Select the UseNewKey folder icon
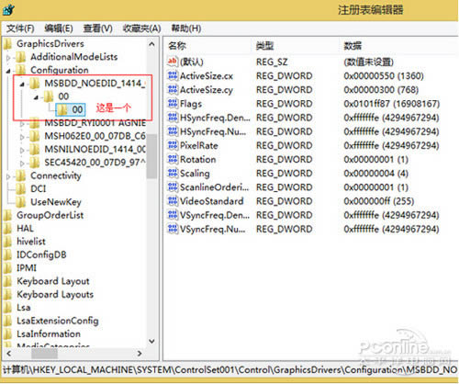The width and height of the screenshot is (459, 384). coord(21,202)
